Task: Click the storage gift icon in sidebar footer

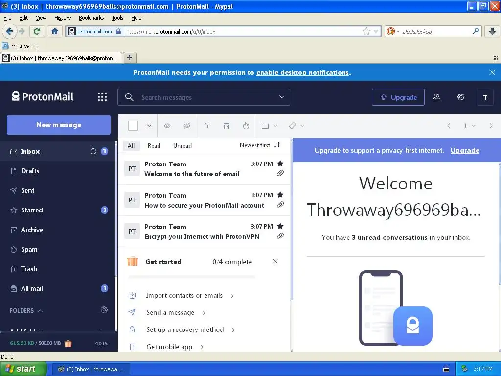Action: (68, 343)
